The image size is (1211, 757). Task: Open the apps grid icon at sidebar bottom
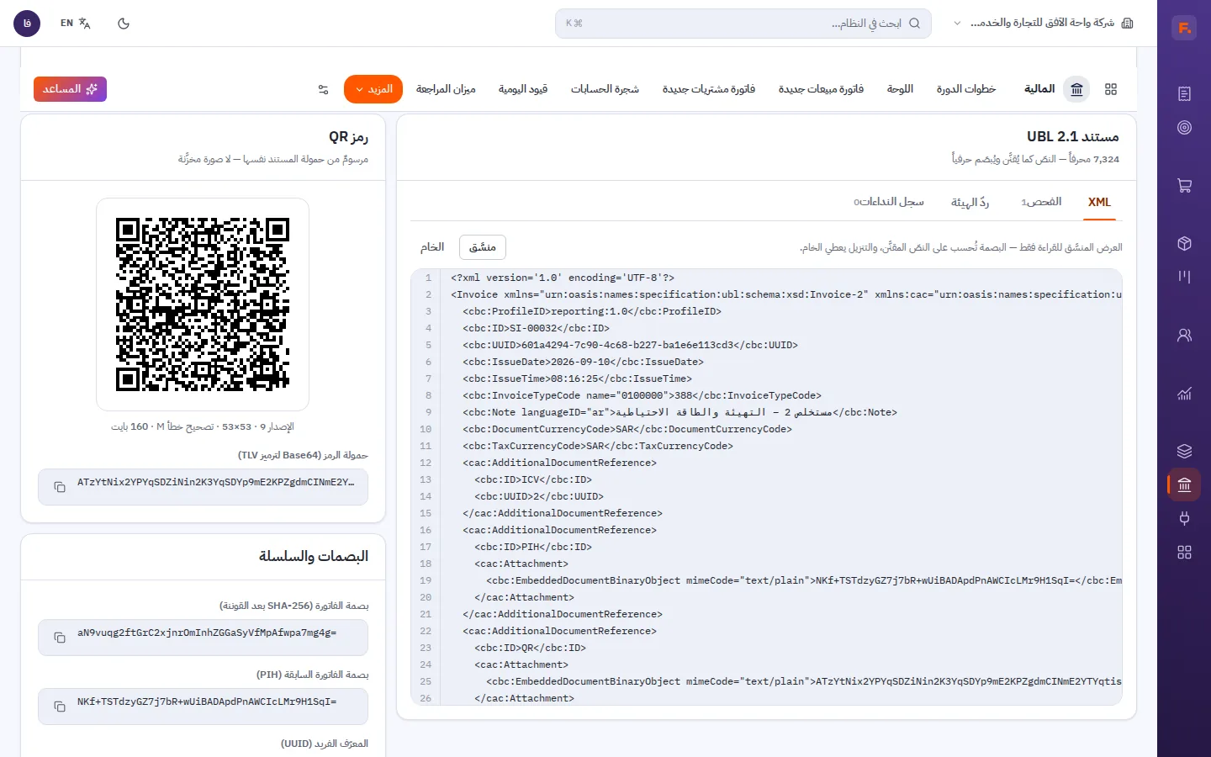pos(1184,552)
